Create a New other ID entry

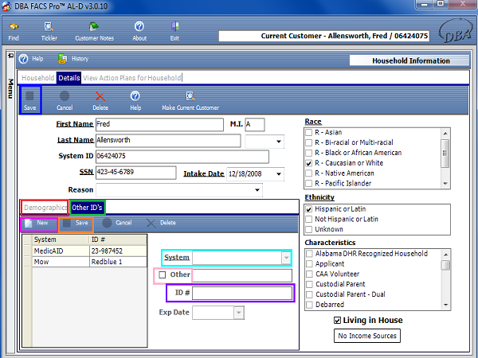click(x=39, y=224)
